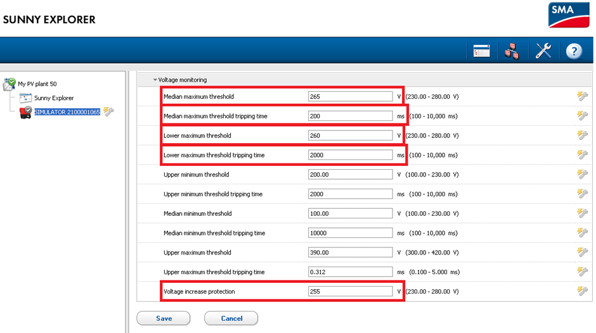Click installer icon for Median minimum threshold row
Viewport: 596px width, 333px height.
pyautogui.click(x=582, y=213)
